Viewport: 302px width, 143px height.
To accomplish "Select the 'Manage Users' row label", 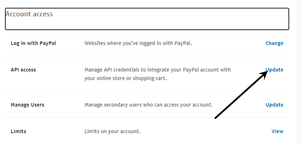I will pos(27,105).
